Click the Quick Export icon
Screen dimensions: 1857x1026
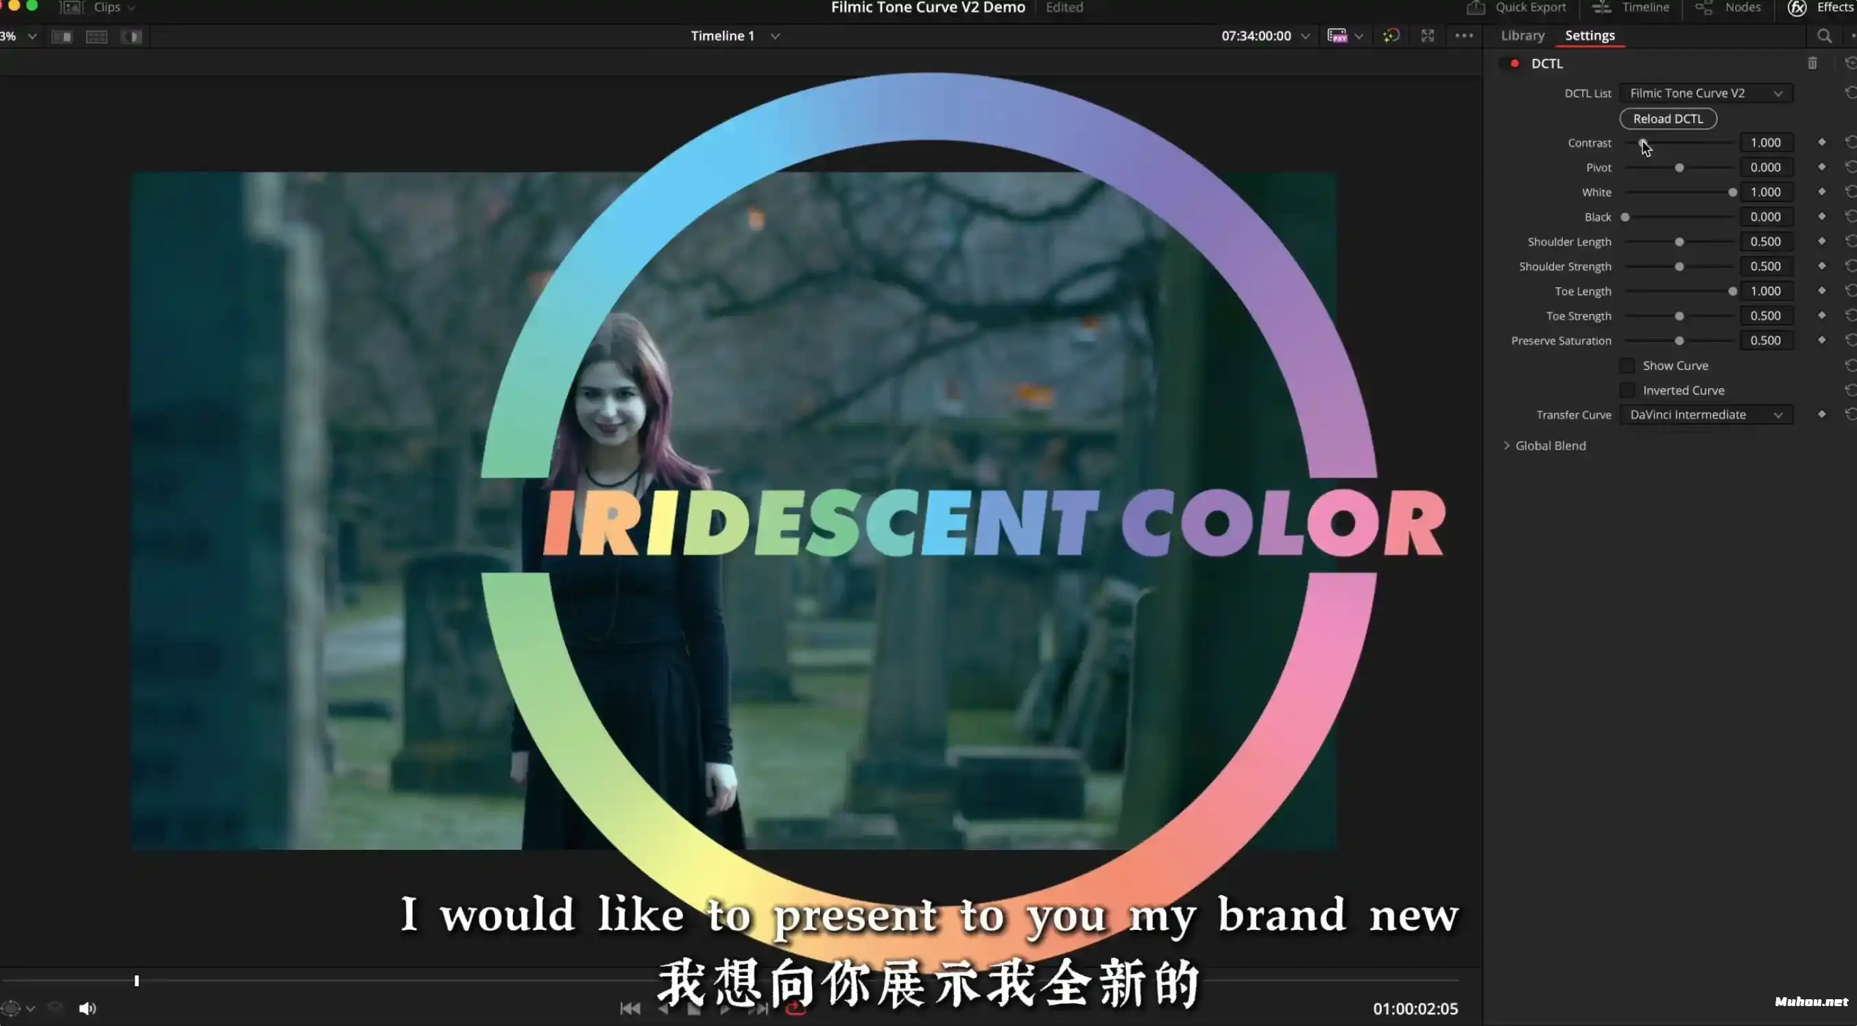(1476, 8)
